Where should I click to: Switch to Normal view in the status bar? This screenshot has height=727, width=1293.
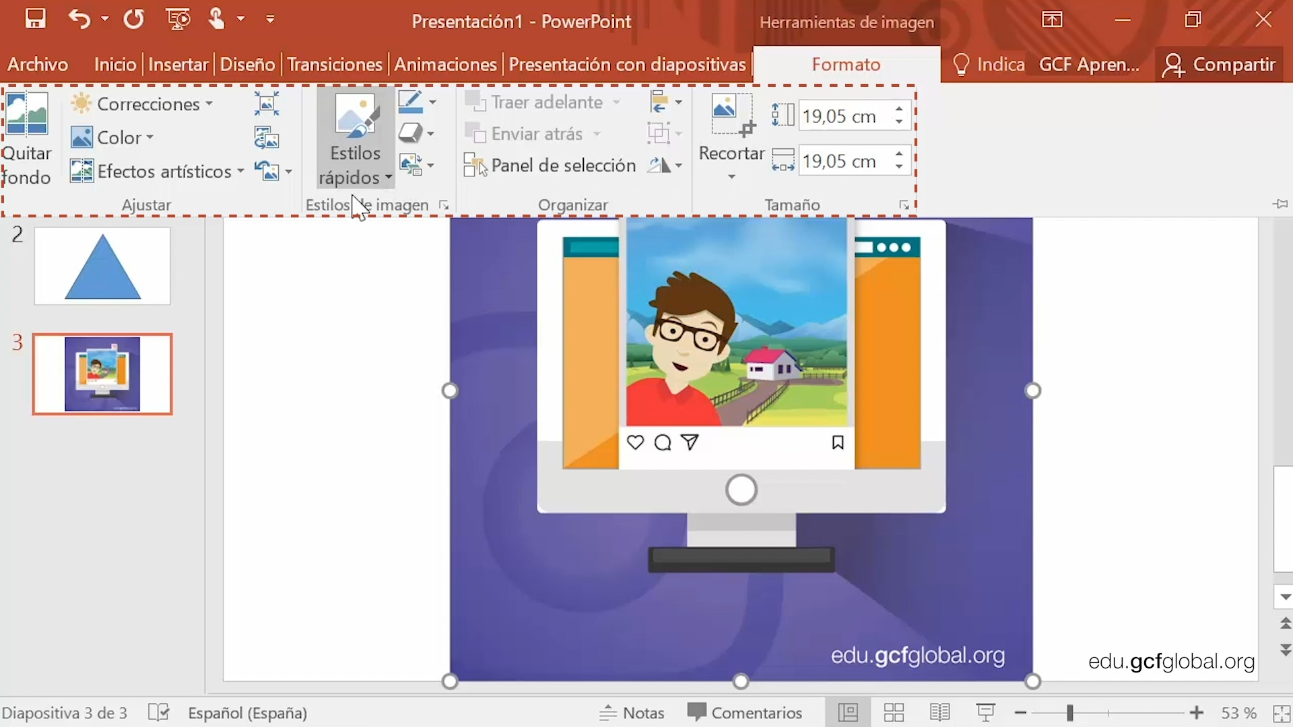pyautogui.click(x=848, y=712)
